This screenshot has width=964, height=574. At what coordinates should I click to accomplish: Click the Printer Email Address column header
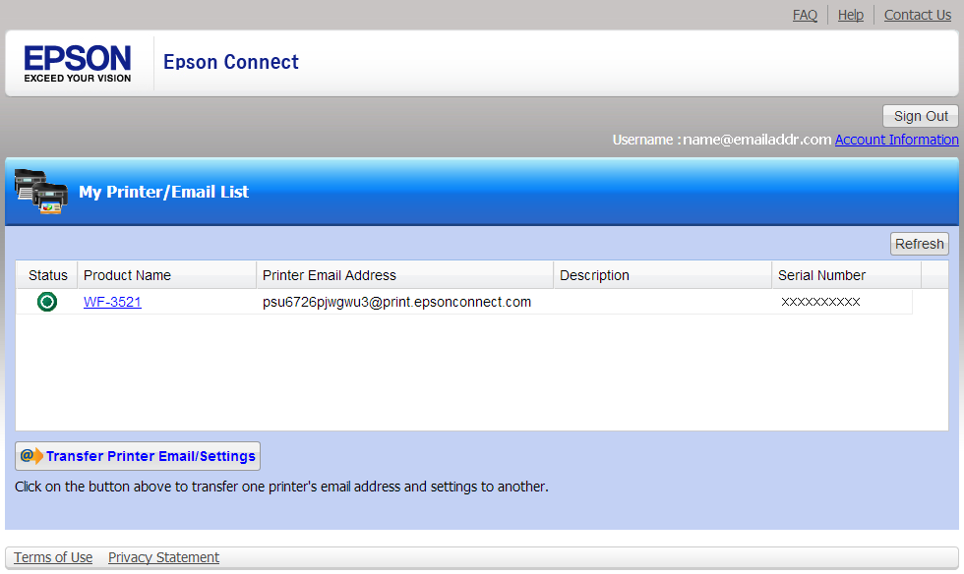[330, 275]
